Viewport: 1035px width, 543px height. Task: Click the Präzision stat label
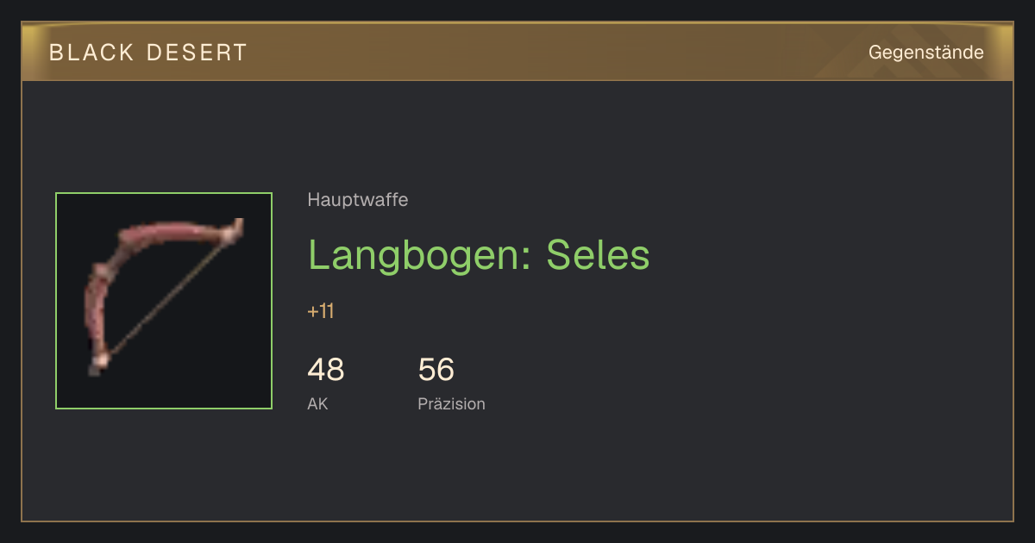[x=452, y=403]
